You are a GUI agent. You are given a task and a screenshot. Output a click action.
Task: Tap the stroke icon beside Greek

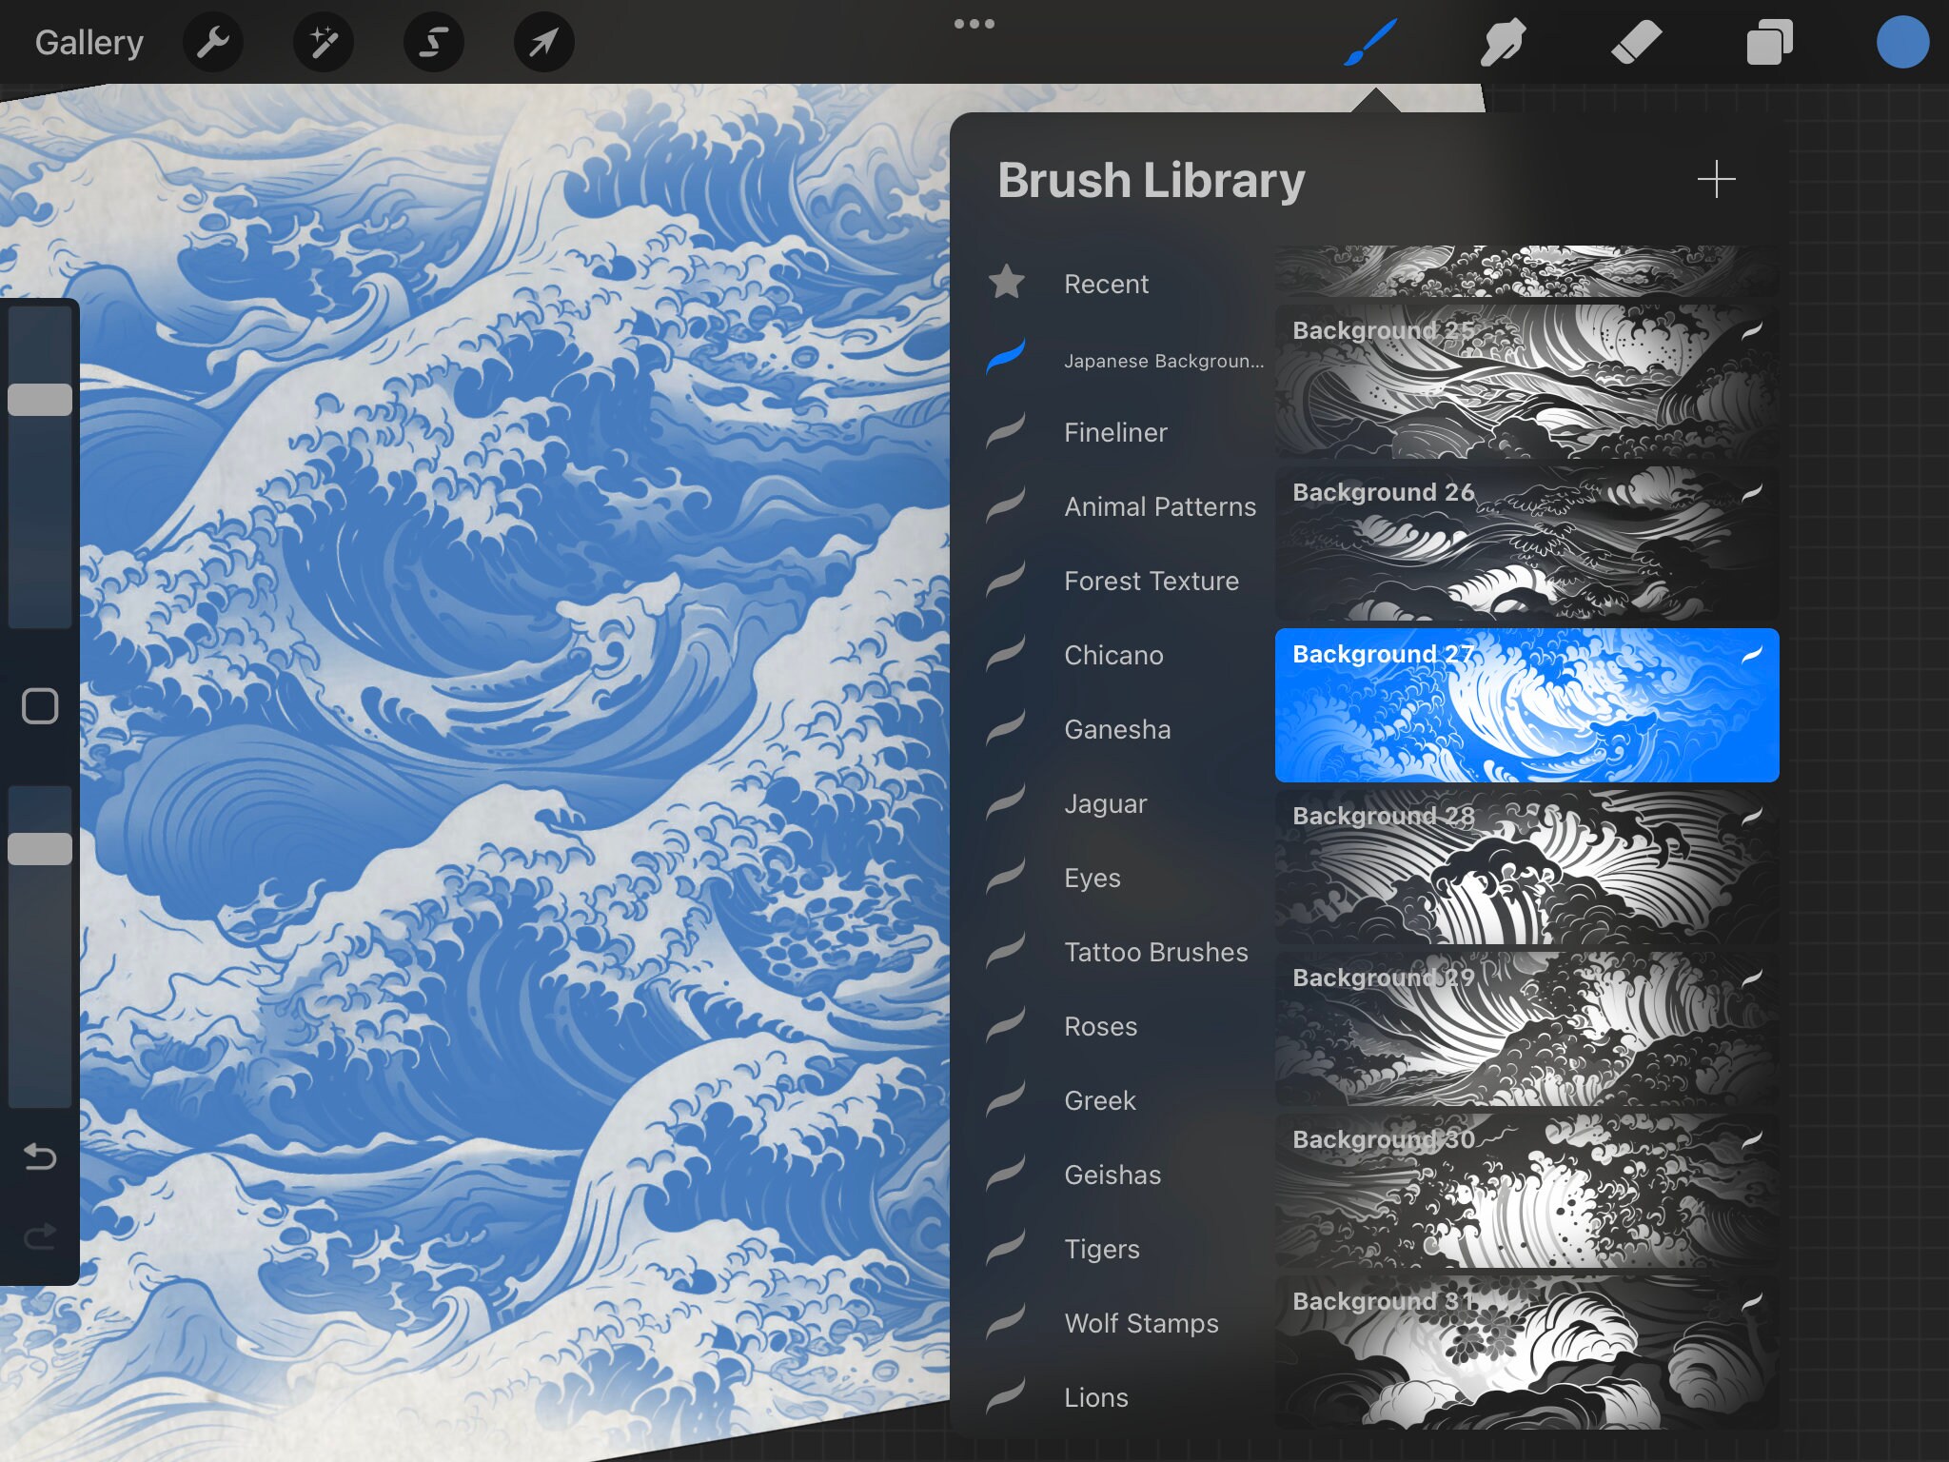[1006, 1098]
